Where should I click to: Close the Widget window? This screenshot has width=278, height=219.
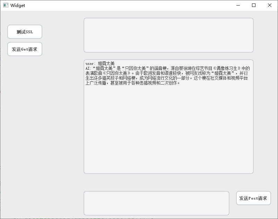[269, 5]
